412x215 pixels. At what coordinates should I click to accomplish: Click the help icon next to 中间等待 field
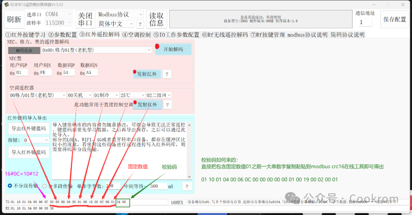pyautogui.click(x=187, y=186)
